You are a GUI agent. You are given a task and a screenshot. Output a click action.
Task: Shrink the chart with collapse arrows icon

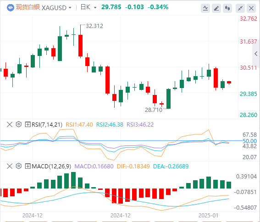point(240,8)
